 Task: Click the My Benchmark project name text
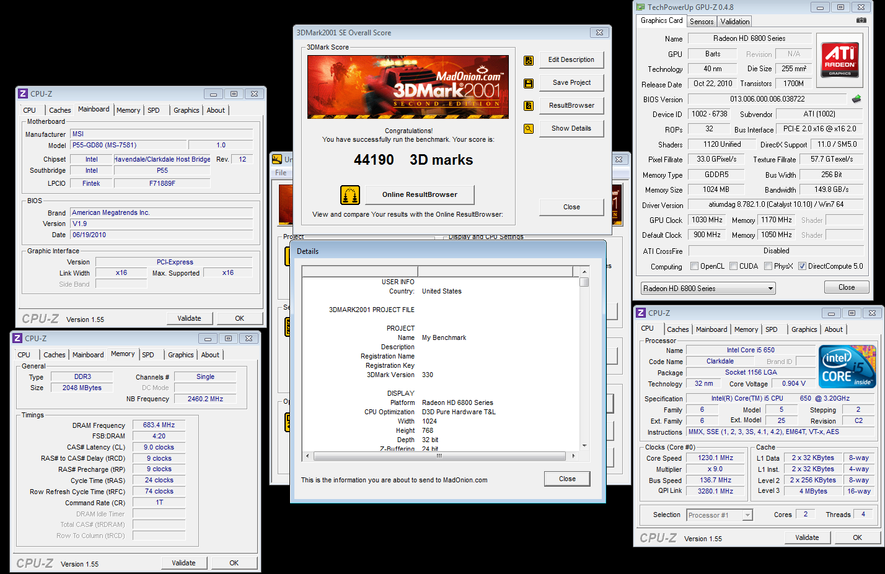444,338
